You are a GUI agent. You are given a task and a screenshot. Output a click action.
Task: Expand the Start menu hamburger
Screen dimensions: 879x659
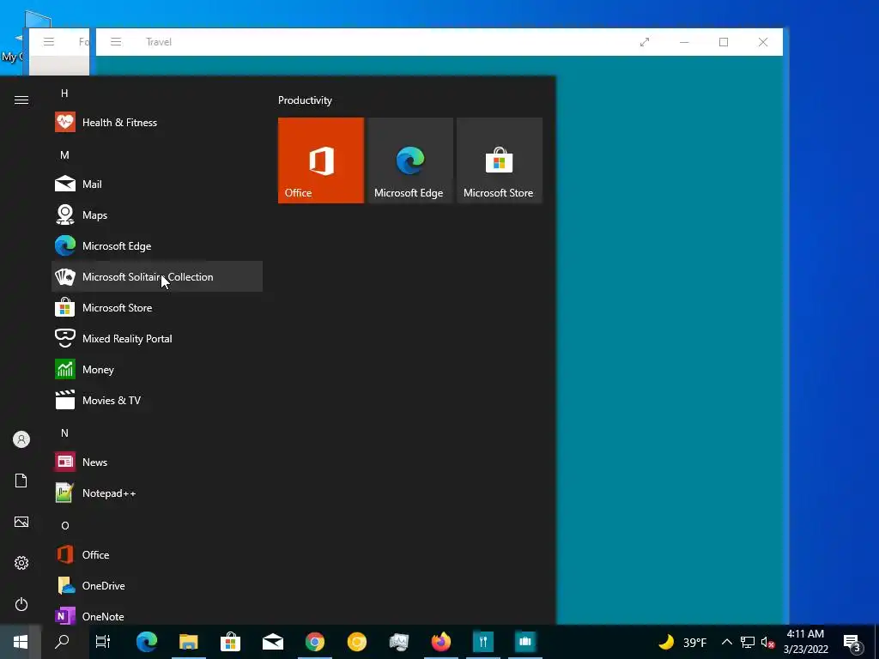21,100
